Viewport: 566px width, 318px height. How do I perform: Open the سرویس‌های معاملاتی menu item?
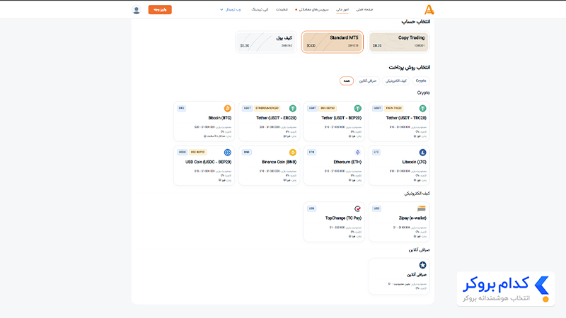click(x=313, y=10)
